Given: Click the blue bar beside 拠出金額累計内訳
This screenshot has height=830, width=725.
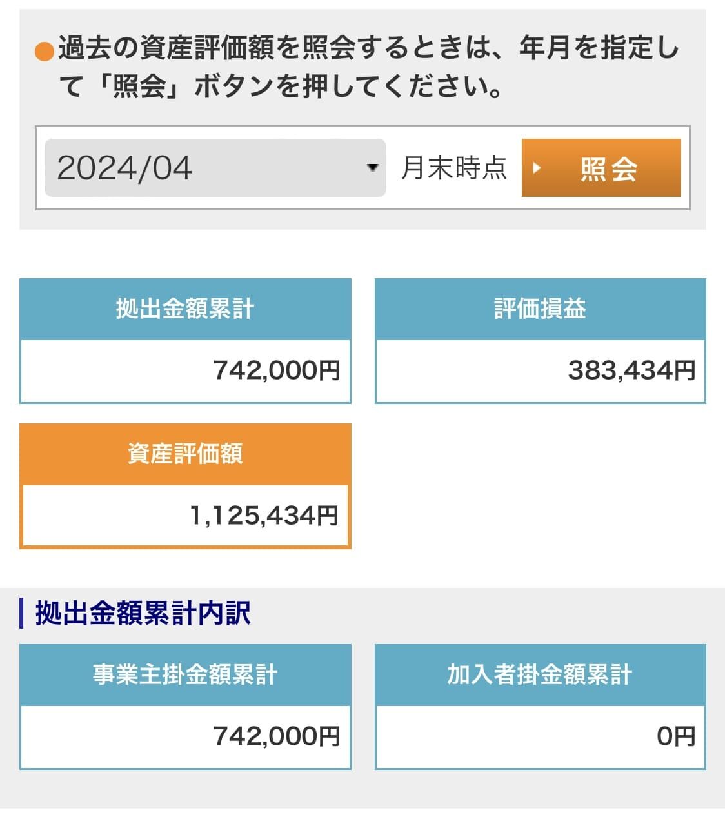Looking at the screenshot, I should click(x=22, y=613).
